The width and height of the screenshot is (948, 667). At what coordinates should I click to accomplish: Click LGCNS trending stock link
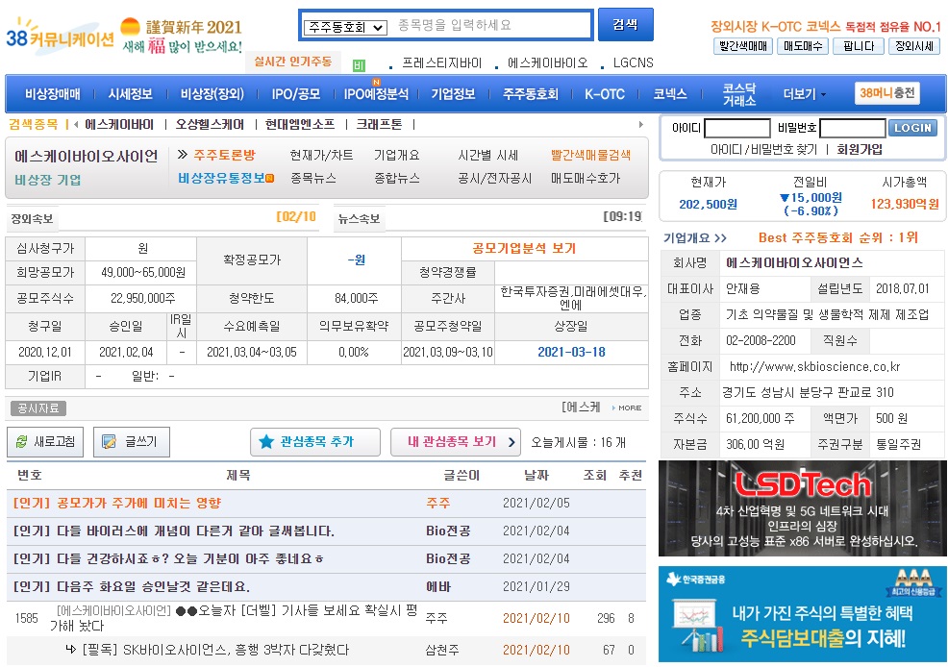click(633, 62)
